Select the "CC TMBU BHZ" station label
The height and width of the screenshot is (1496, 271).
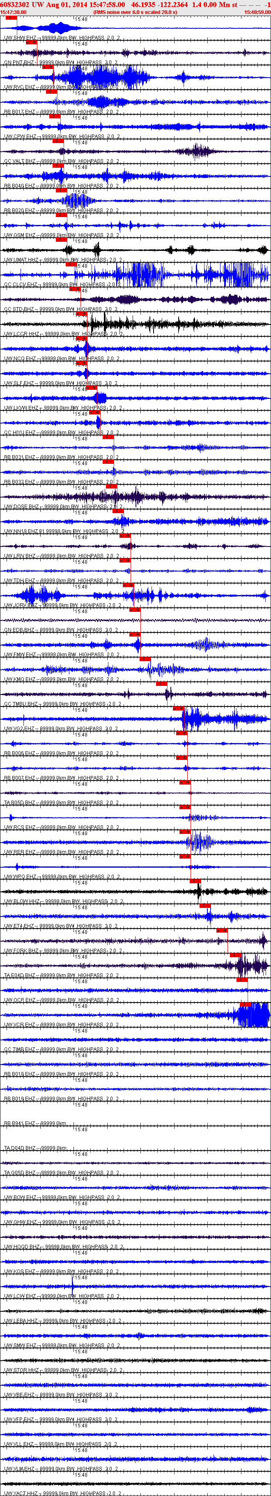(21, 704)
